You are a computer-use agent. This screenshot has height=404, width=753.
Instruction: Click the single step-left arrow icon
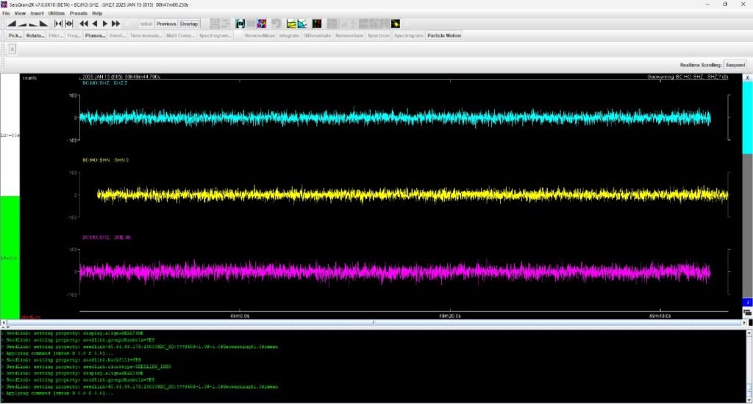point(94,24)
